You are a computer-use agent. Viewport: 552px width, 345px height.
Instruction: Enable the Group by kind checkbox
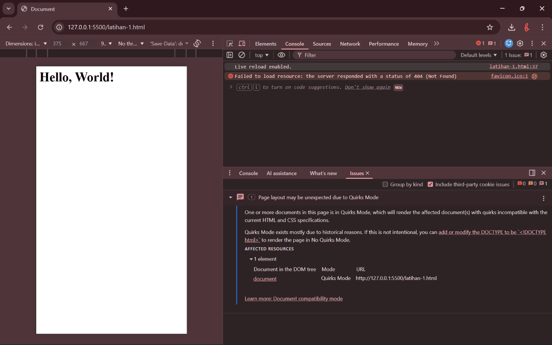pos(385,184)
